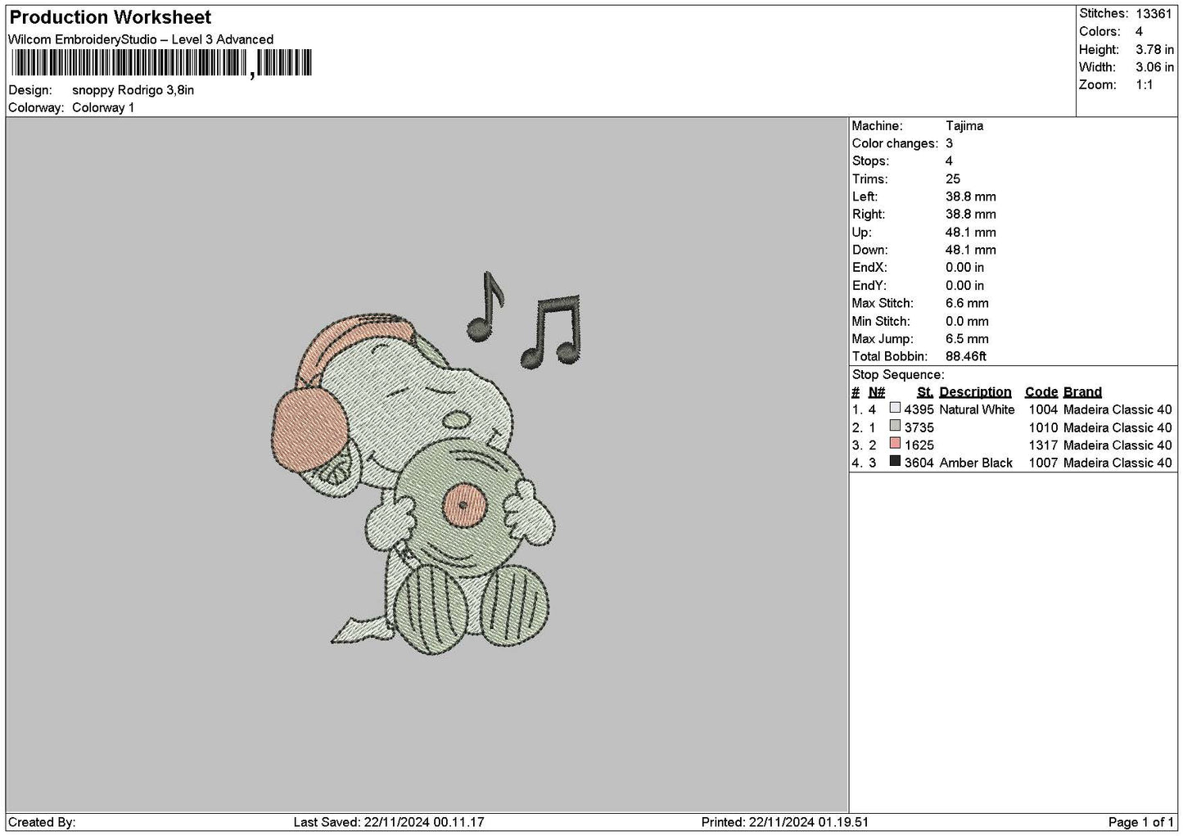Click the width value '3.06 in'
Image resolution: width=1183 pixels, height=836 pixels.
pyautogui.click(x=1154, y=68)
